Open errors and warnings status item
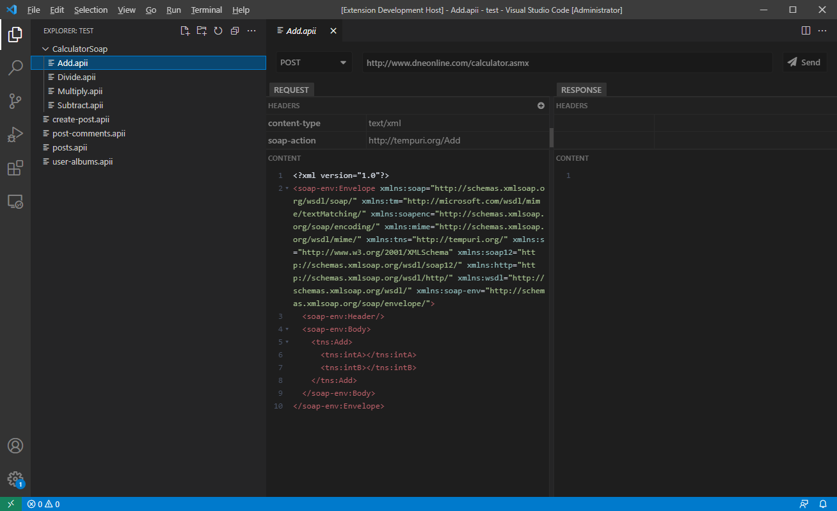 click(44, 504)
